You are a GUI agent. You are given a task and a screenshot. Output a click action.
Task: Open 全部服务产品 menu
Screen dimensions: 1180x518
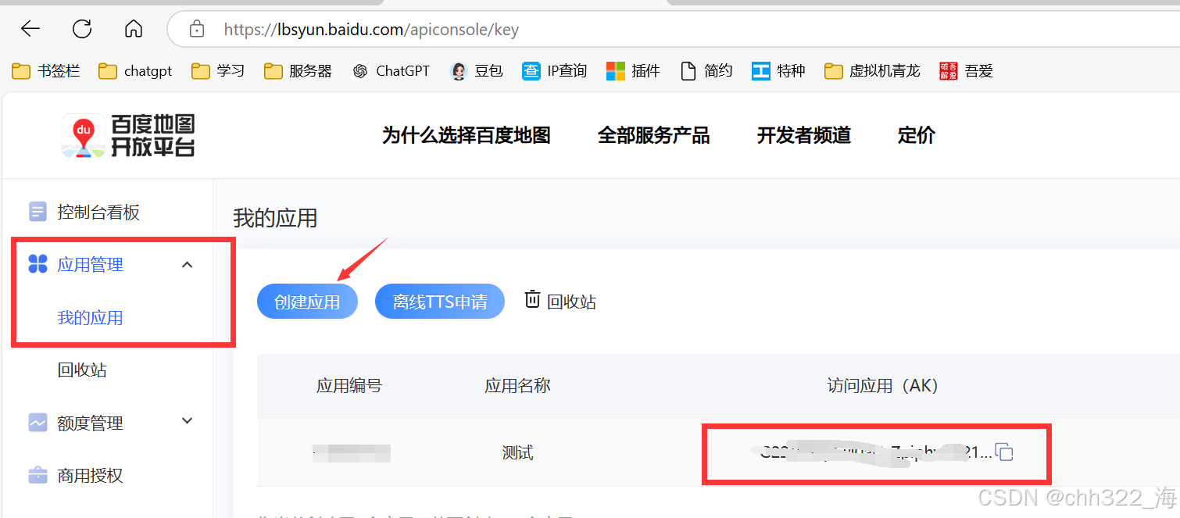654,135
